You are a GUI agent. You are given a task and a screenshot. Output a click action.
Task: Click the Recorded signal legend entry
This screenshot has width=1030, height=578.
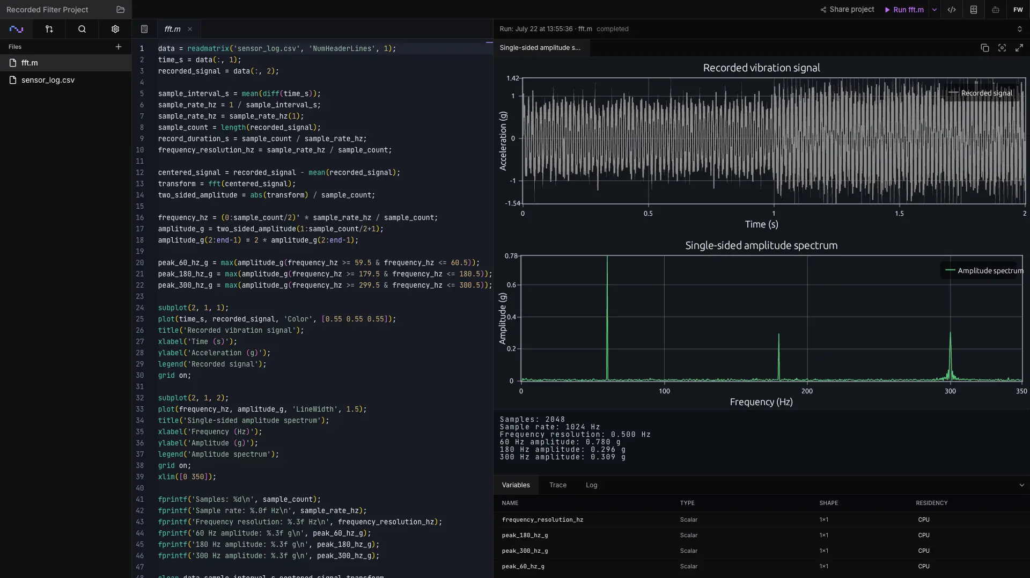[x=981, y=93]
